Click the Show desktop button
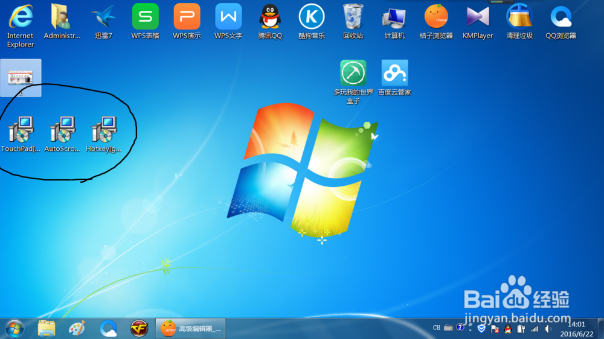The width and height of the screenshot is (604, 339). 600,329
